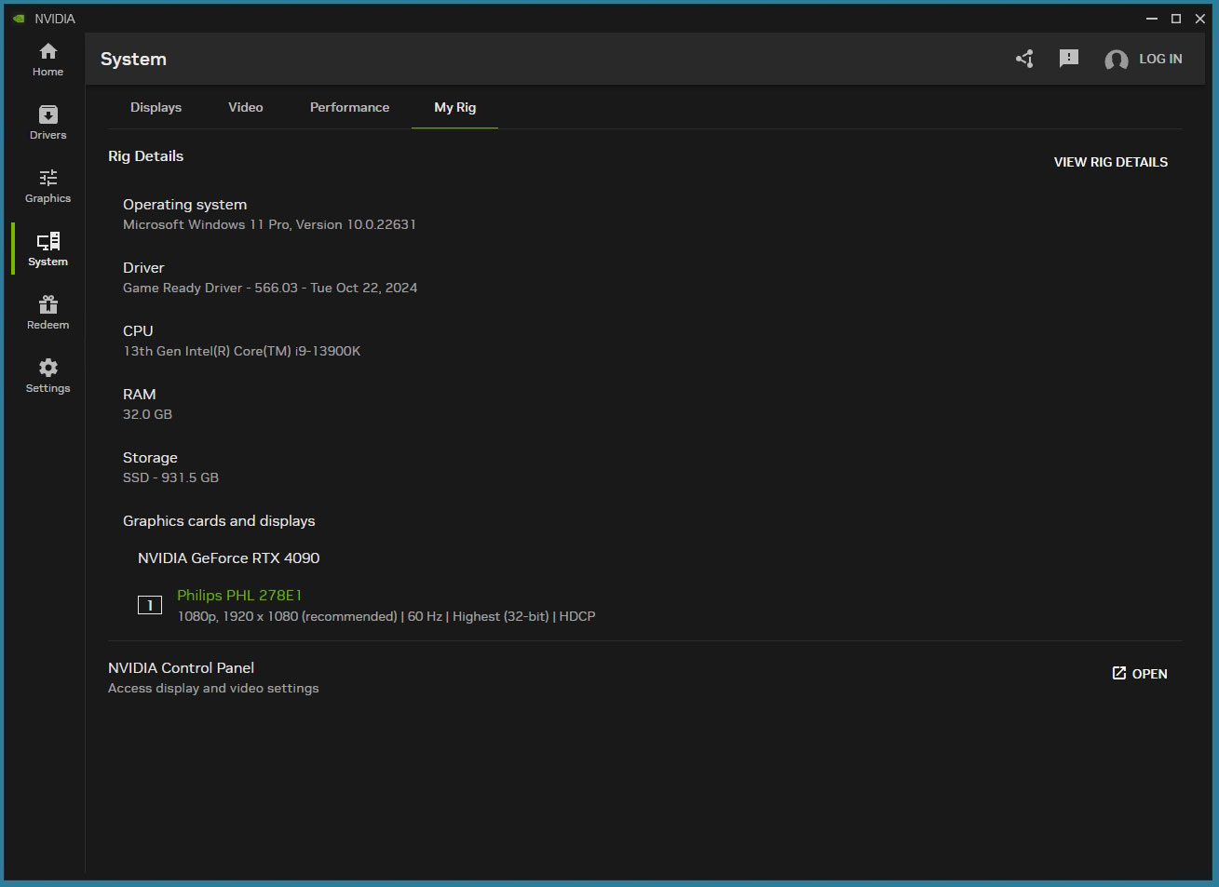Click the Rig Details heading
This screenshot has height=887, width=1219.
point(145,155)
